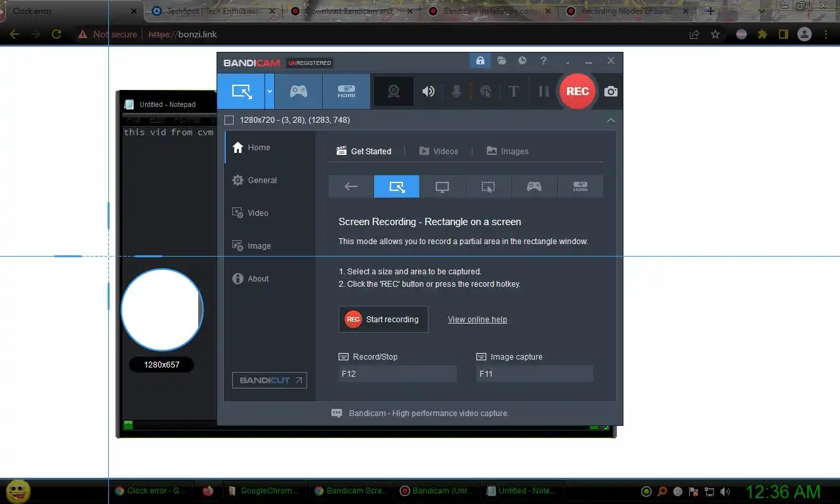Open the About sidebar item
This screenshot has height=504, width=840.
coord(270,279)
